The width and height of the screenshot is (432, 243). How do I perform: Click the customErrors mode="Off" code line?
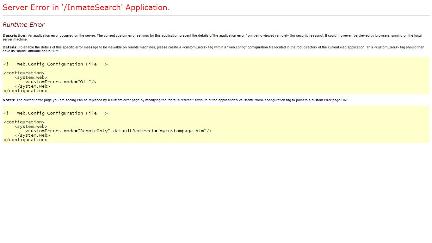pos(61,82)
